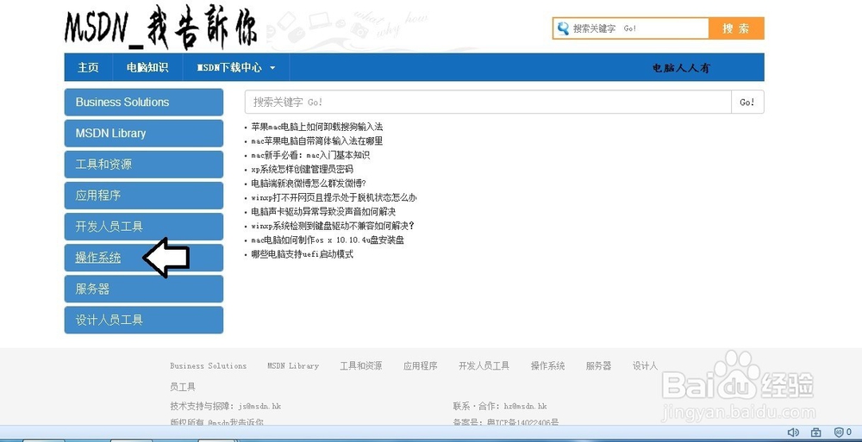Open article 电脑声卡驱动异常导致没声音如何解决
Viewport: 862px width, 442px height.
(323, 212)
